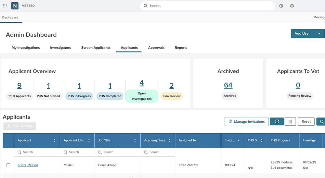This screenshot has height=178, width=325.
Task: Switch to the Screen Applicants tab
Action: click(x=96, y=48)
